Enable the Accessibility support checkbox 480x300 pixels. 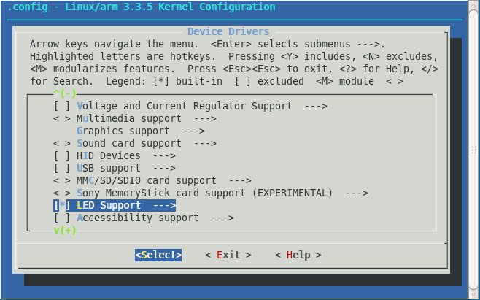(x=62, y=218)
